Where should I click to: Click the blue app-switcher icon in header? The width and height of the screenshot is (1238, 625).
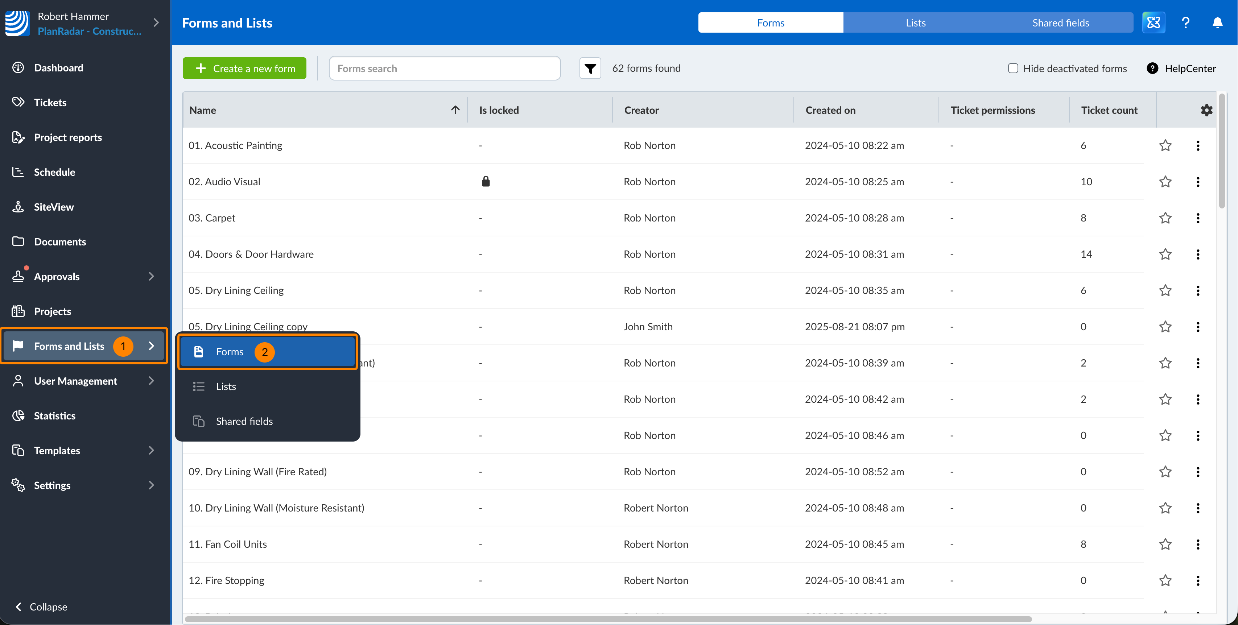(1154, 22)
